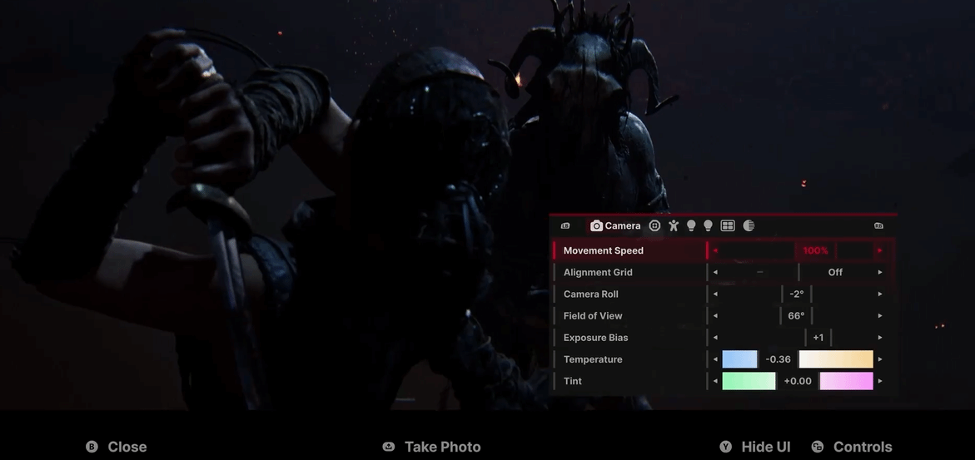The image size is (975, 460).
Task: Toggle Alignment Grid with its right arrow
Action: tap(880, 272)
